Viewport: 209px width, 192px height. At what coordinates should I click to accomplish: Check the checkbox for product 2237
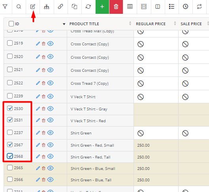pos(10,132)
